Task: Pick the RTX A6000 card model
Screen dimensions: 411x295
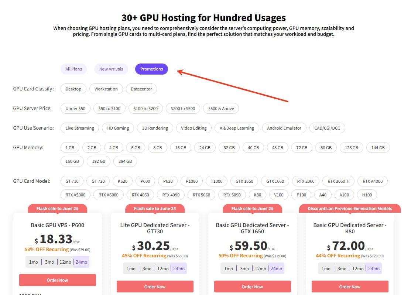Action: [108, 195]
